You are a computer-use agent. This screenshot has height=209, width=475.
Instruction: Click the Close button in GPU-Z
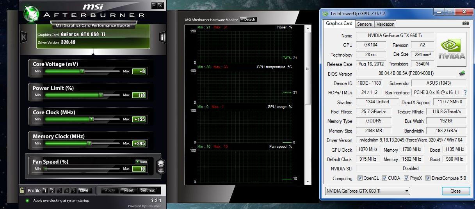(455, 191)
